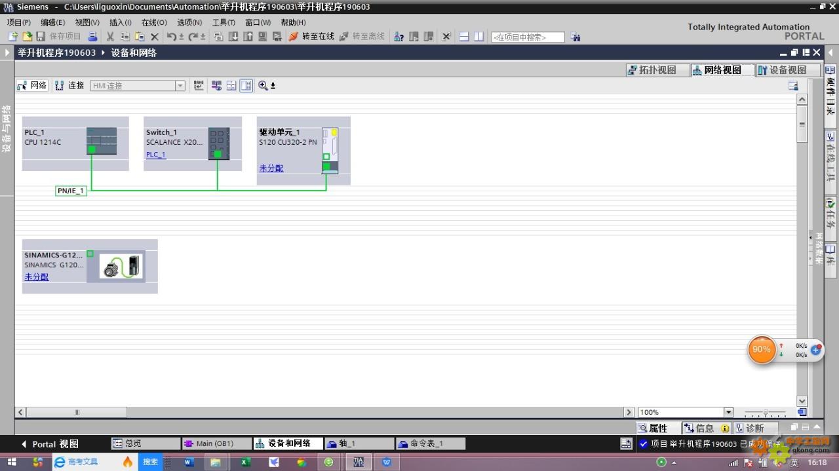Open the 帮助(H) menu
839x471 pixels.
click(293, 22)
